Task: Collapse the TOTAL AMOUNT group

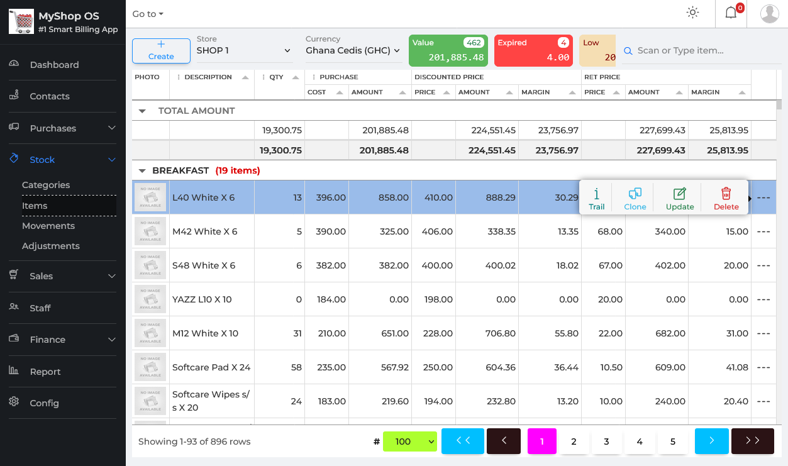Action: [x=142, y=111]
